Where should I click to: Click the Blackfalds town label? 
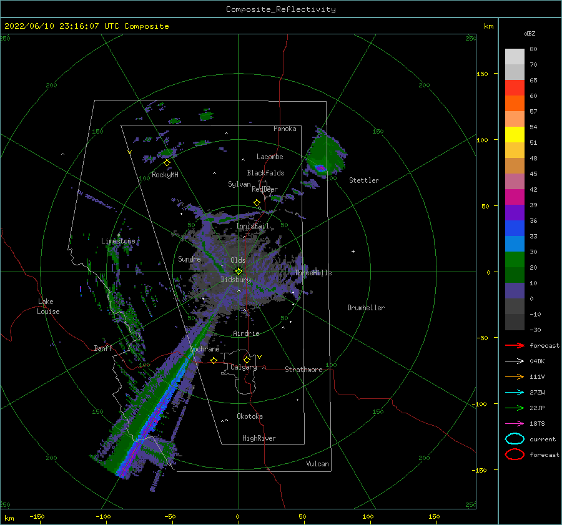[x=265, y=173]
